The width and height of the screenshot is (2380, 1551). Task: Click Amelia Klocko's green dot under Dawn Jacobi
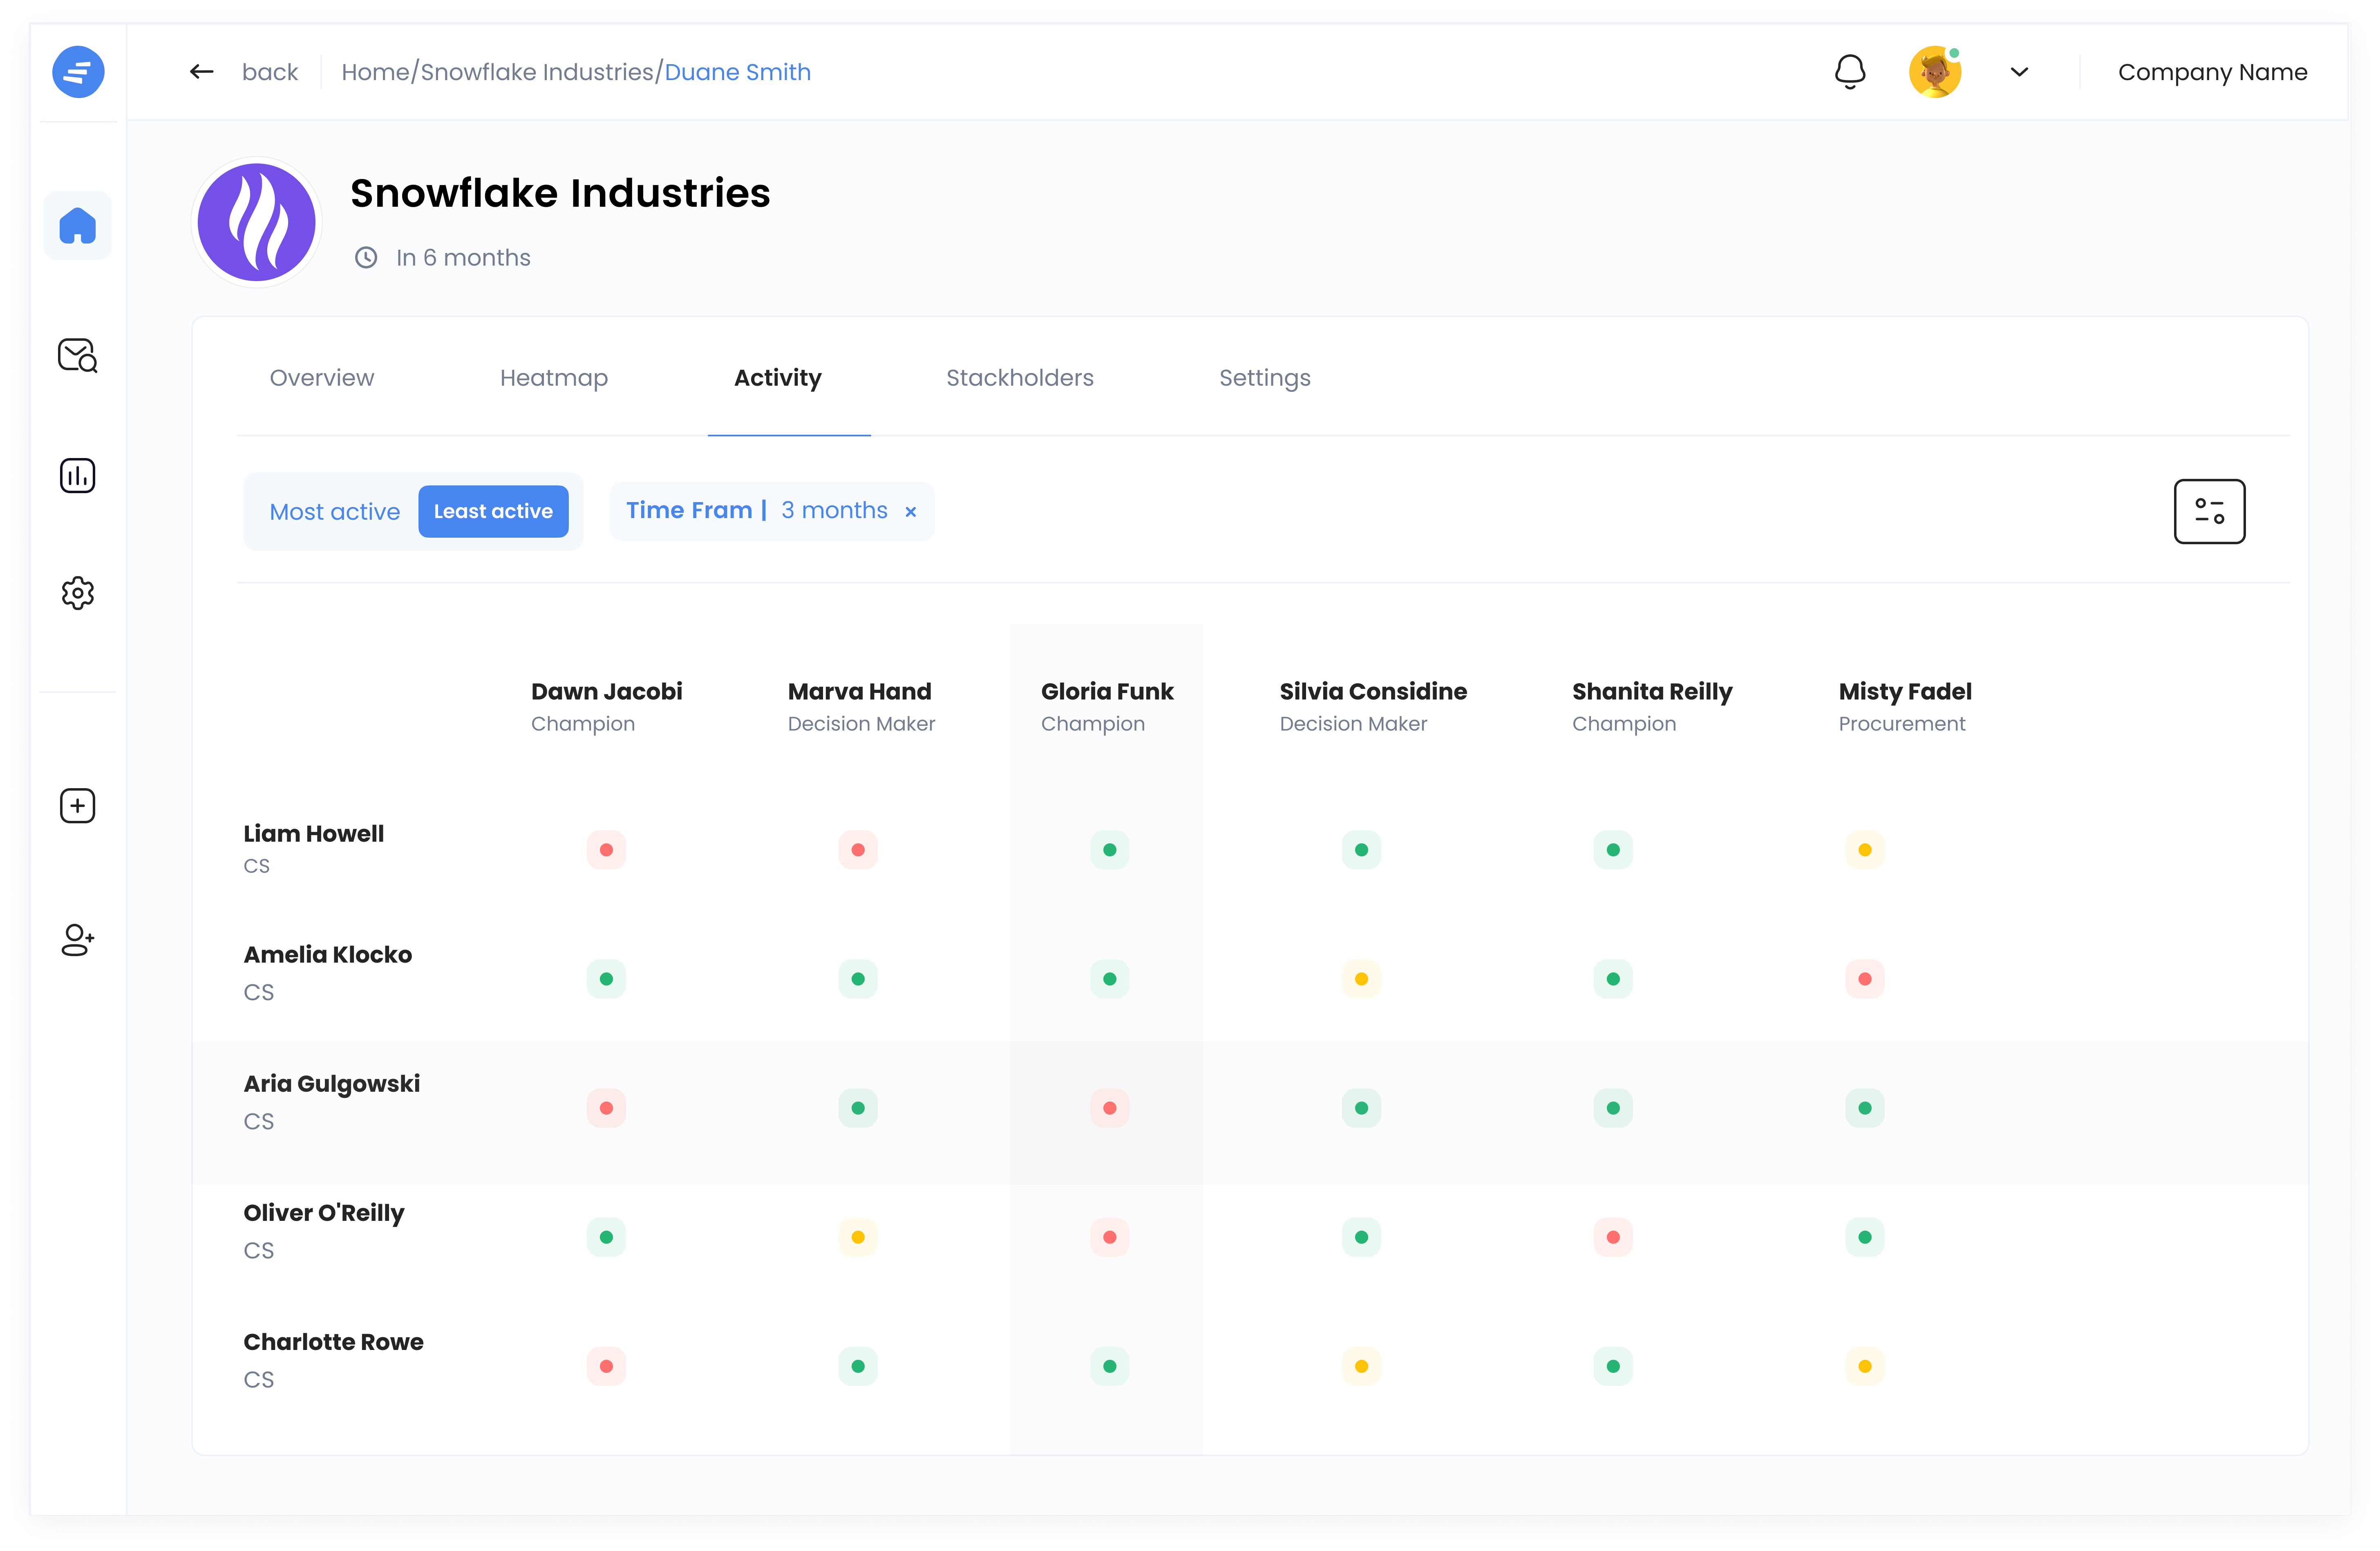pyautogui.click(x=606, y=979)
